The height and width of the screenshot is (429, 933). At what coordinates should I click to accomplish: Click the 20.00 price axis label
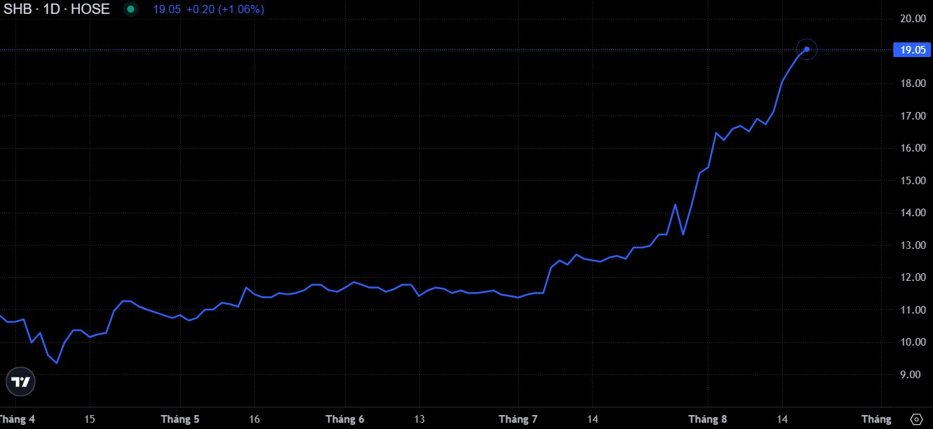912,19
